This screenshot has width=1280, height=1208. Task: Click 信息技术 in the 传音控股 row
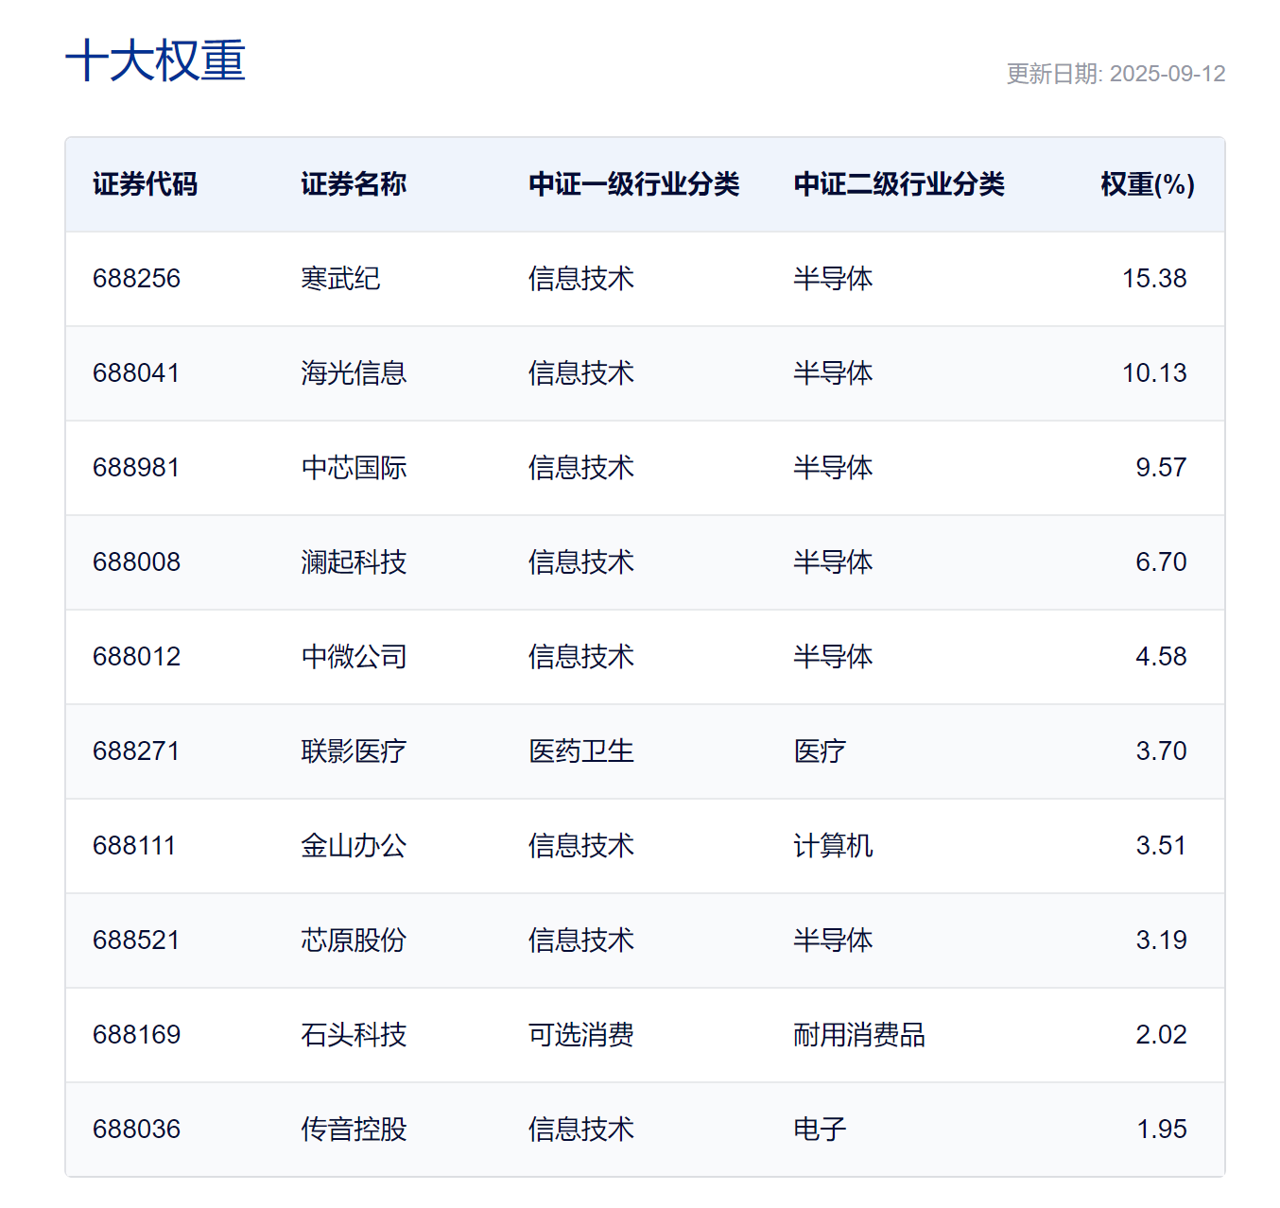(x=581, y=1130)
